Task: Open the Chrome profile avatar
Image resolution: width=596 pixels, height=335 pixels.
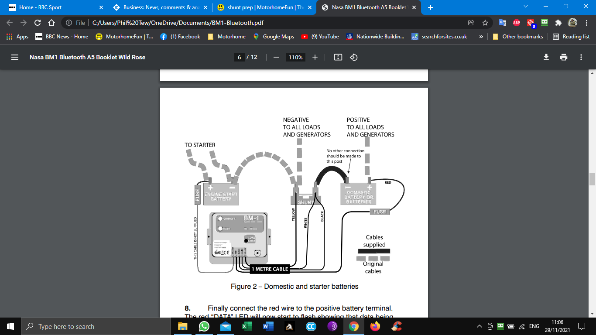Action: click(x=572, y=23)
